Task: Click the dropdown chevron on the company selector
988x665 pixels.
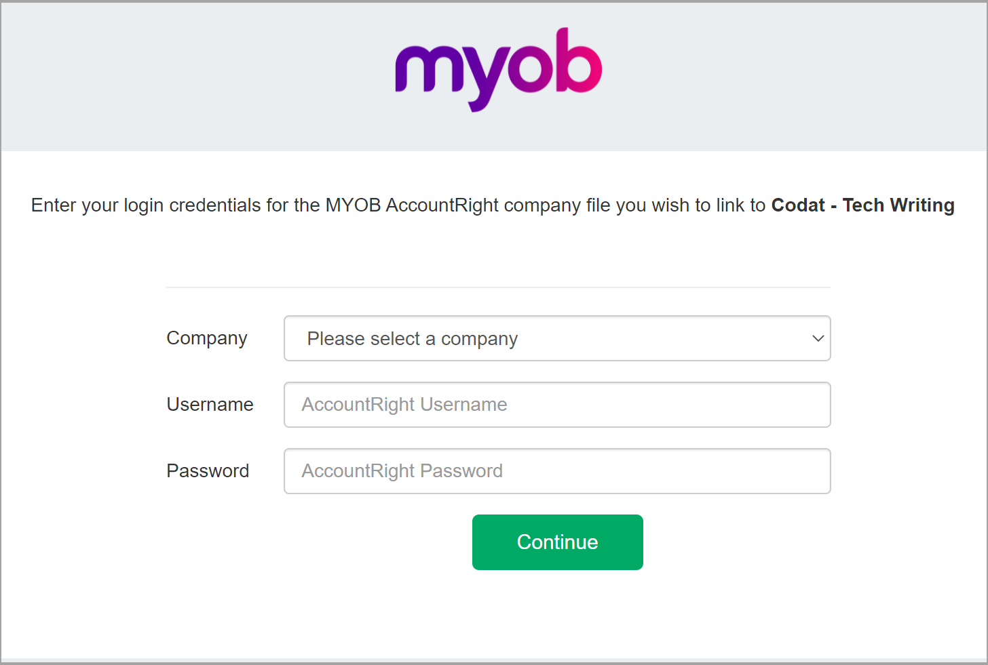Action: pos(818,338)
